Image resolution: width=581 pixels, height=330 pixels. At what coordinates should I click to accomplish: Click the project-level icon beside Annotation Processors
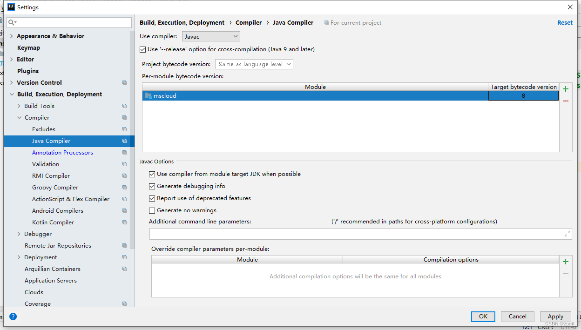point(124,153)
